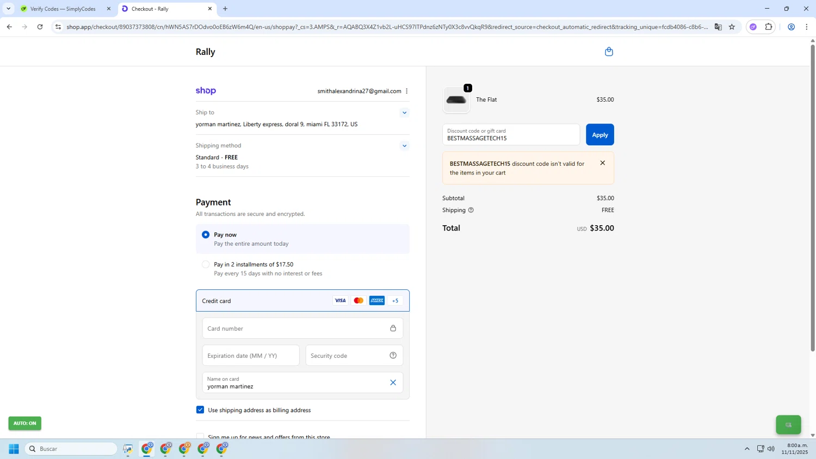Click the browser reload button
This screenshot has width=816, height=459.
pos(40,27)
